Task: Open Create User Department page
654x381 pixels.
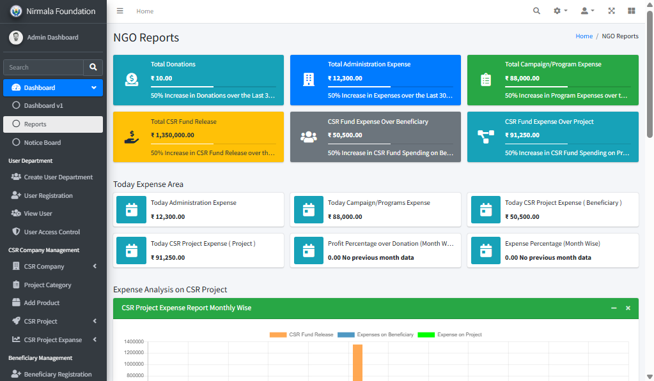Action: coord(58,177)
